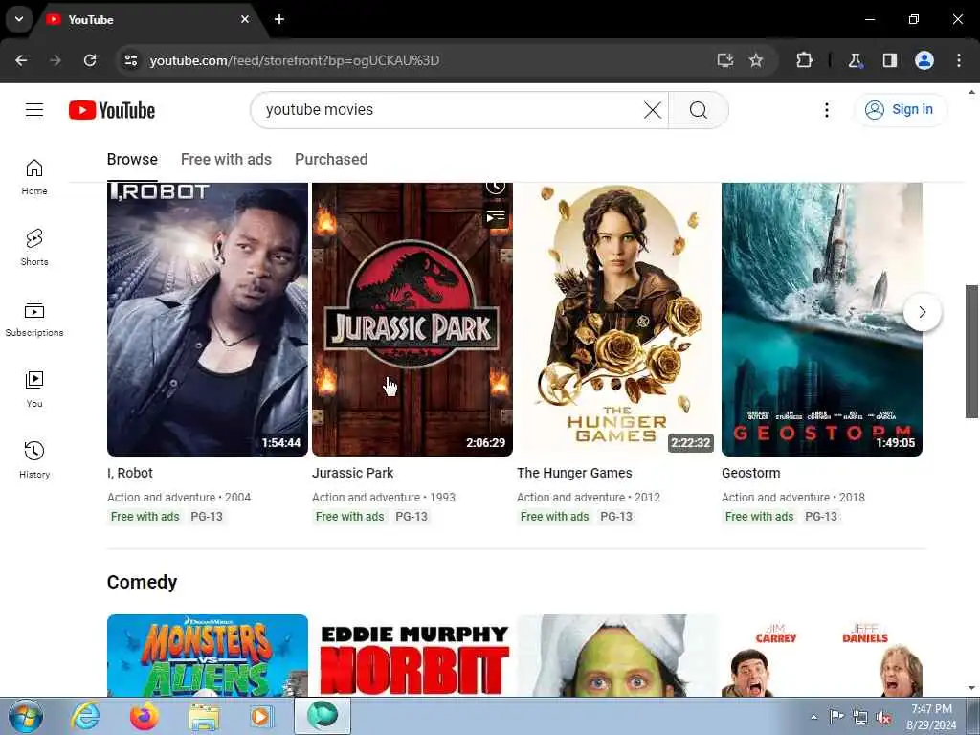Open the Jurassic Park movie poster
Viewport: 980px width, 735px height.
tap(412, 320)
